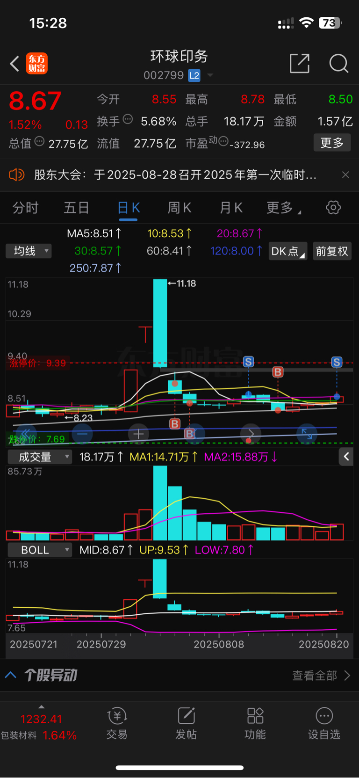Tap info icon next to 换手
Screen dimensions: 359x778
point(128,119)
